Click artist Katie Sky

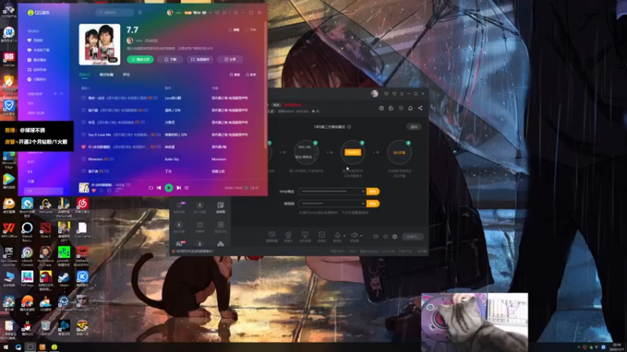click(172, 160)
